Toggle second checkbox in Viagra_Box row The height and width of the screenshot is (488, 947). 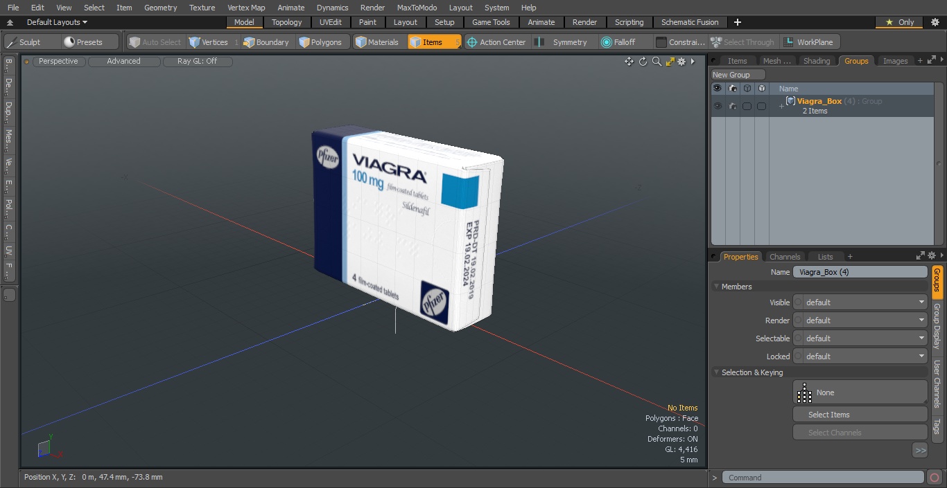click(761, 106)
